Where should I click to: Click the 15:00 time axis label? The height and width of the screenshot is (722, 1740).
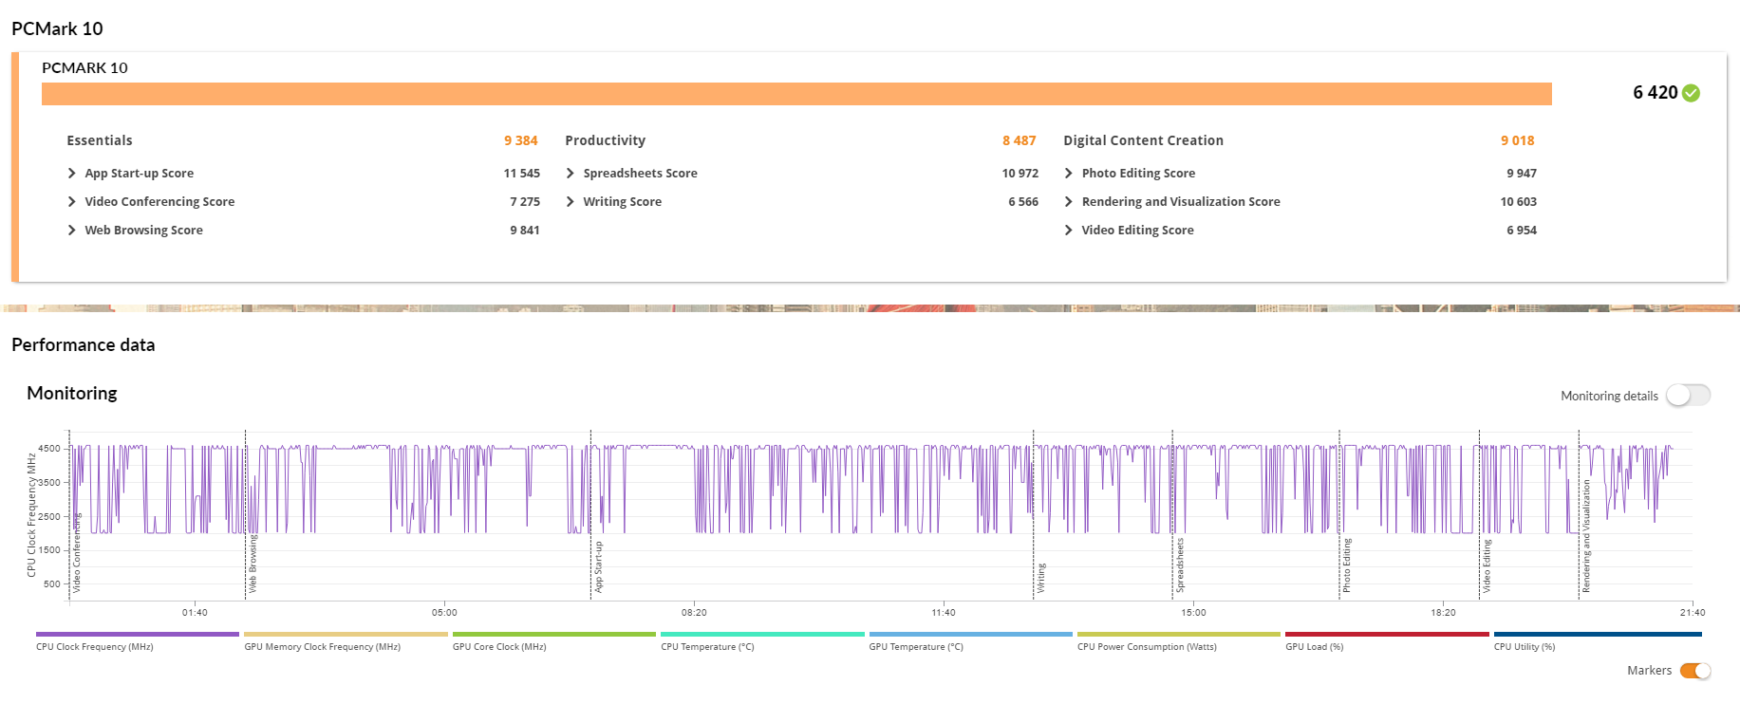click(x=1193, y=613)
